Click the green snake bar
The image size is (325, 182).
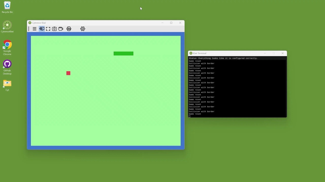(x=123, y=53)
